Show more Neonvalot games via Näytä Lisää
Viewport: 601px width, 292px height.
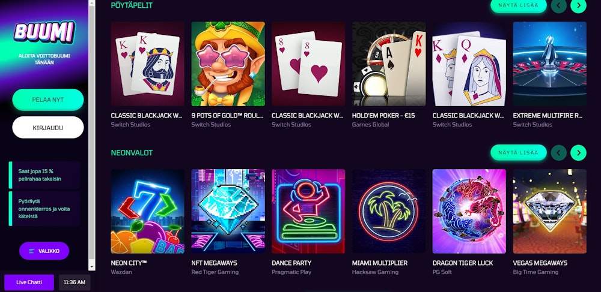(x=518, y=152)
